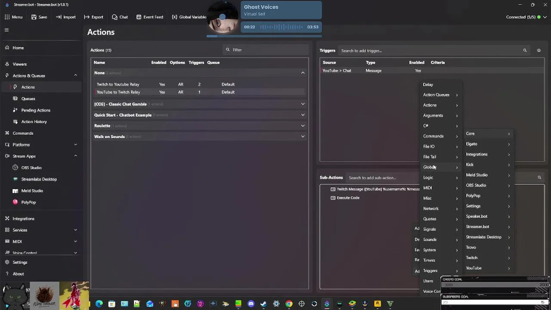
Task: Expand Quick Start - Chatbot Example group
Action: tap(303, 115)
